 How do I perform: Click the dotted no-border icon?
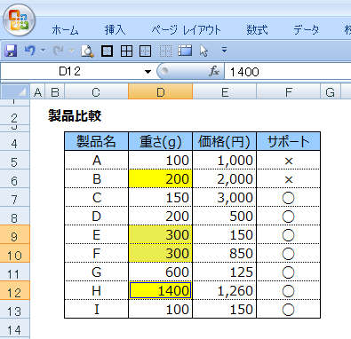click(165, 51)
